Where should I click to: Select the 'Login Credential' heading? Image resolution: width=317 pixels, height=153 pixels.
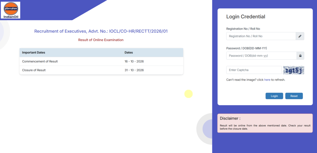coord(245,17)
